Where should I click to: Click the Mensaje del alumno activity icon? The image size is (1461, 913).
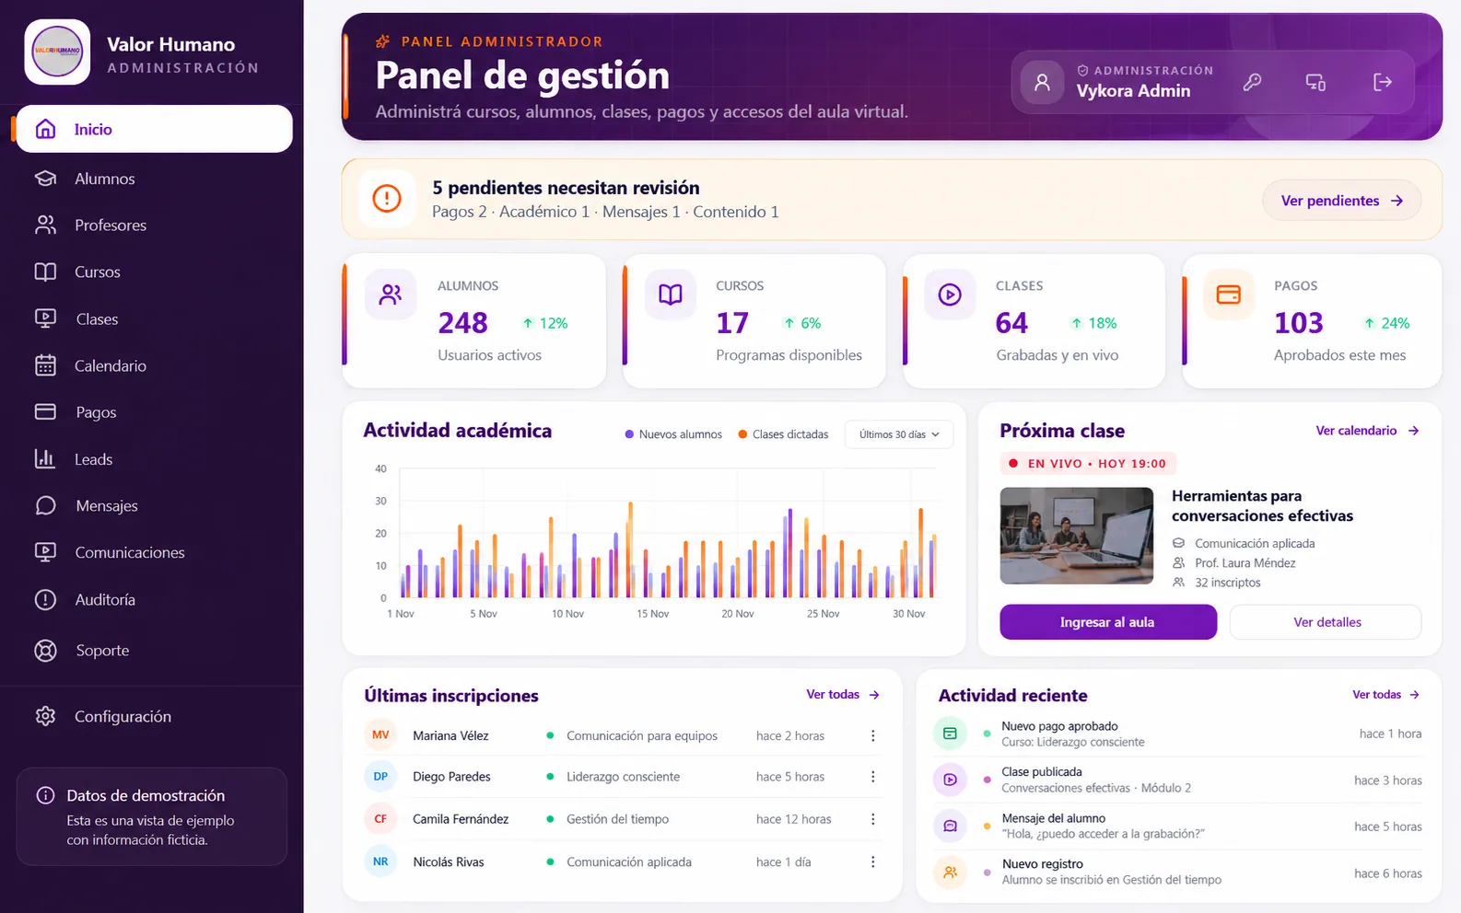[x=950, y=826]
